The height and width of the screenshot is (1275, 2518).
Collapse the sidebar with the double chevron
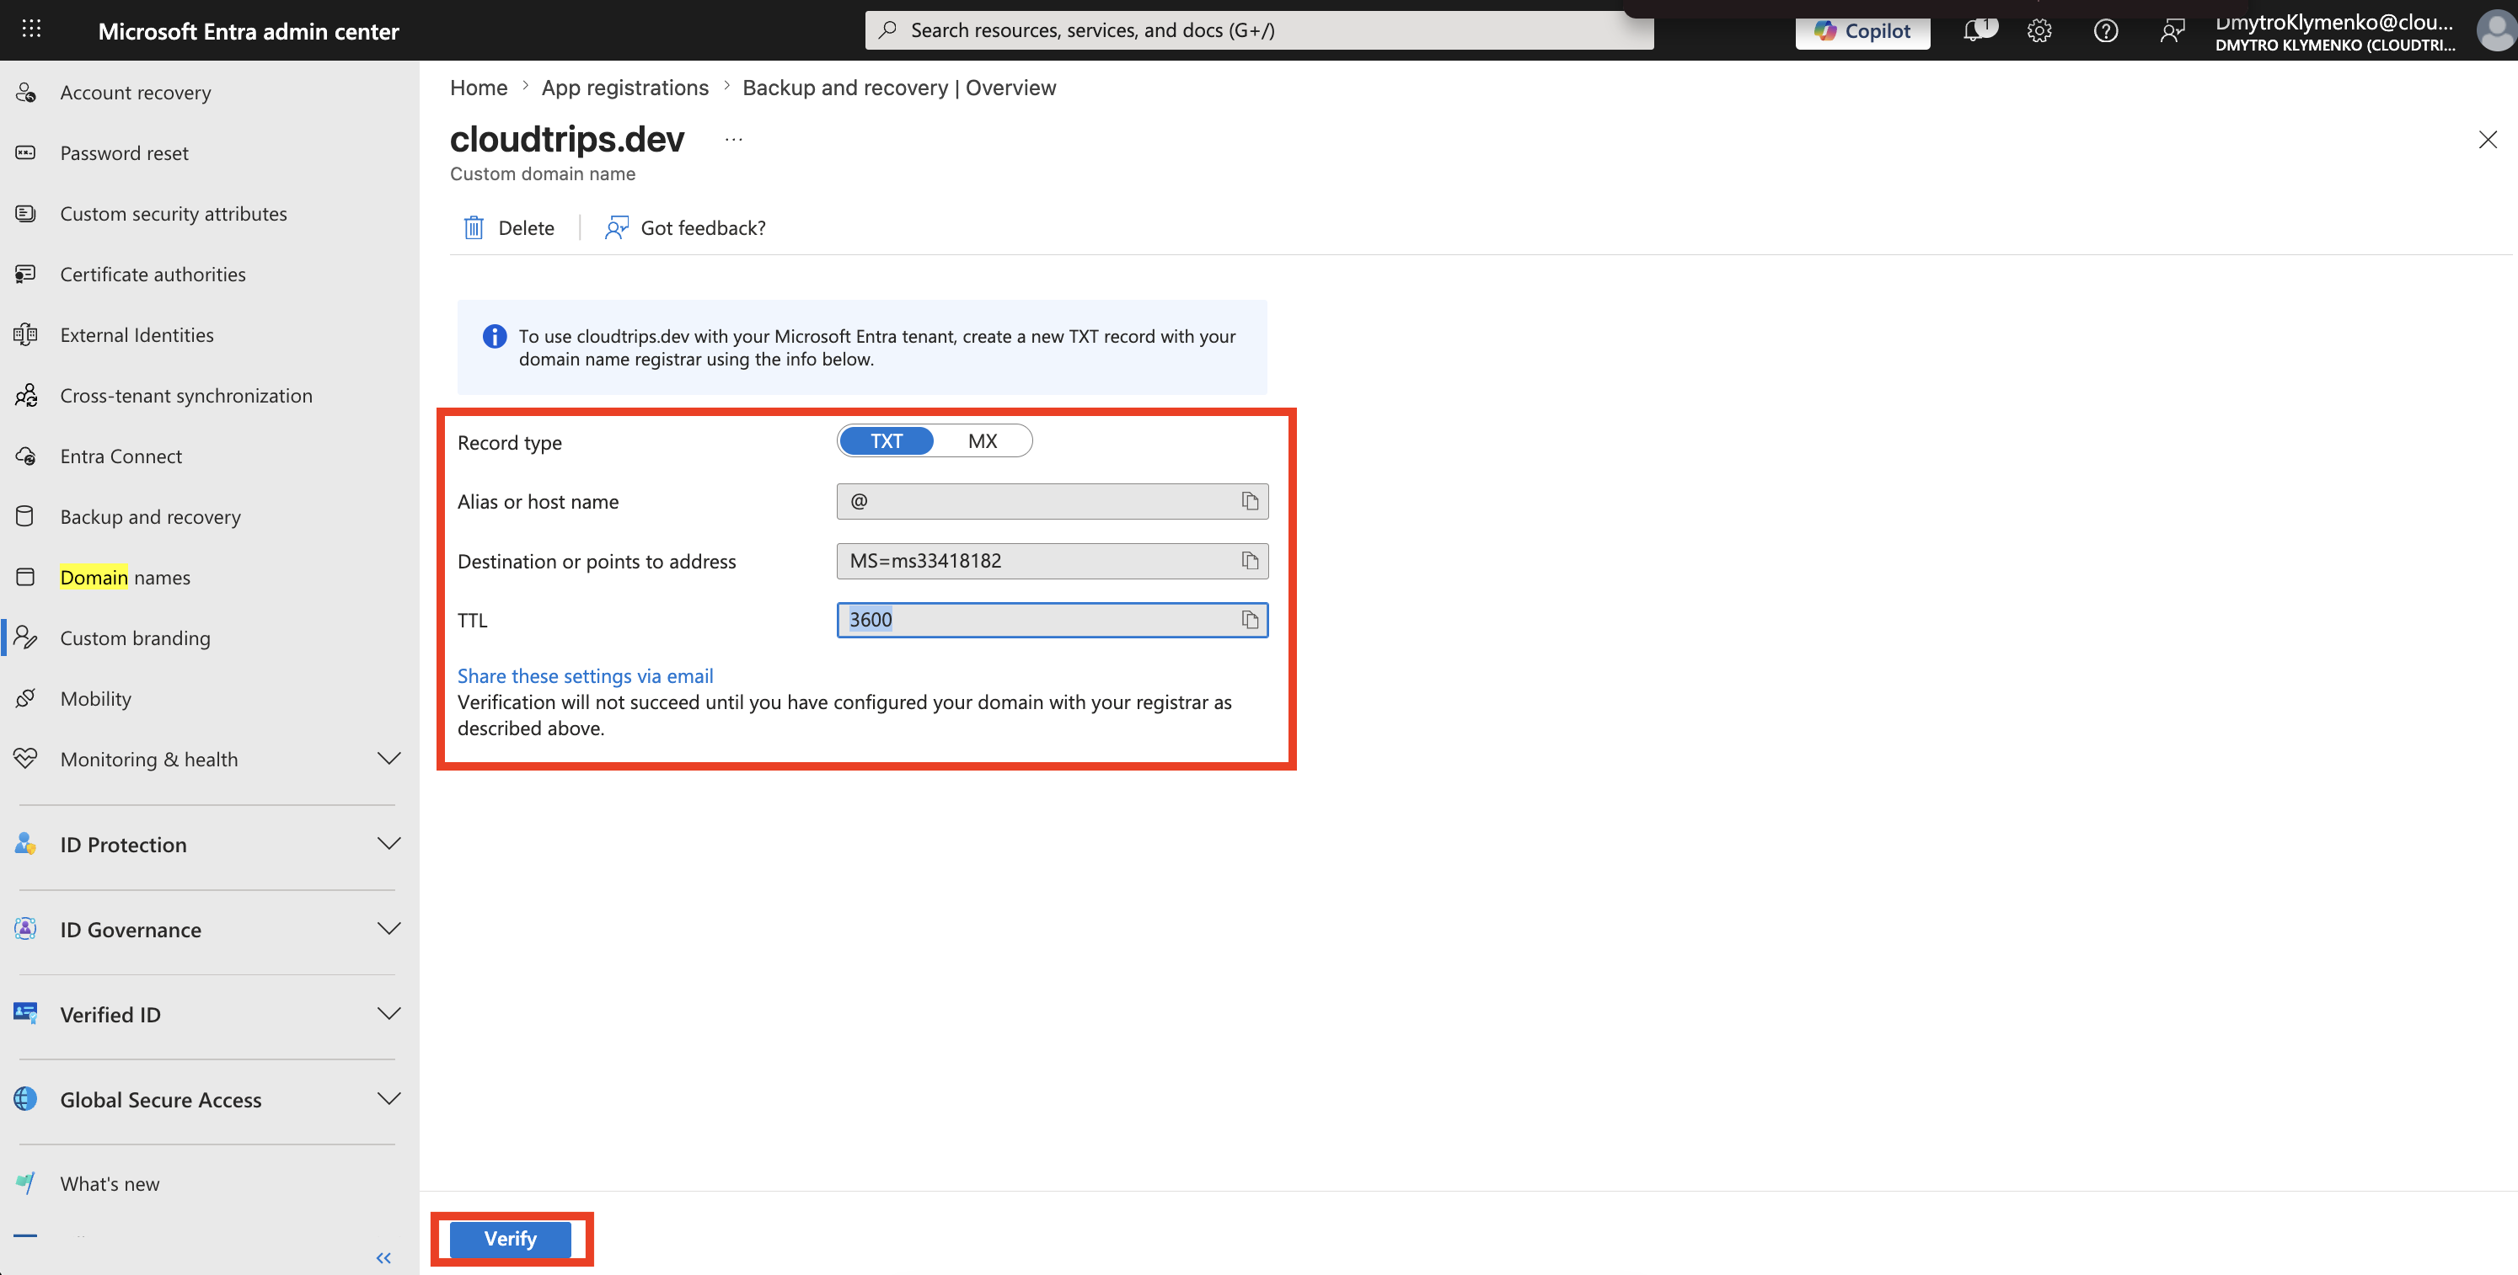(383, 1257)
